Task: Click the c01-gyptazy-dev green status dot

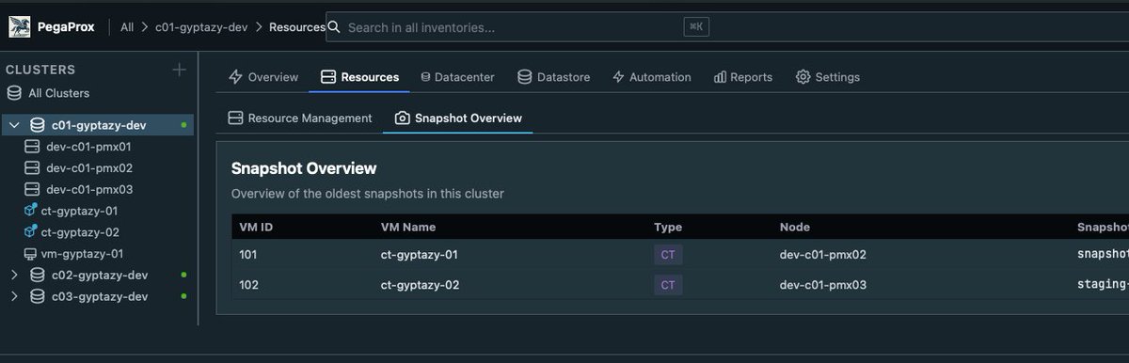Action: [183, 125]
